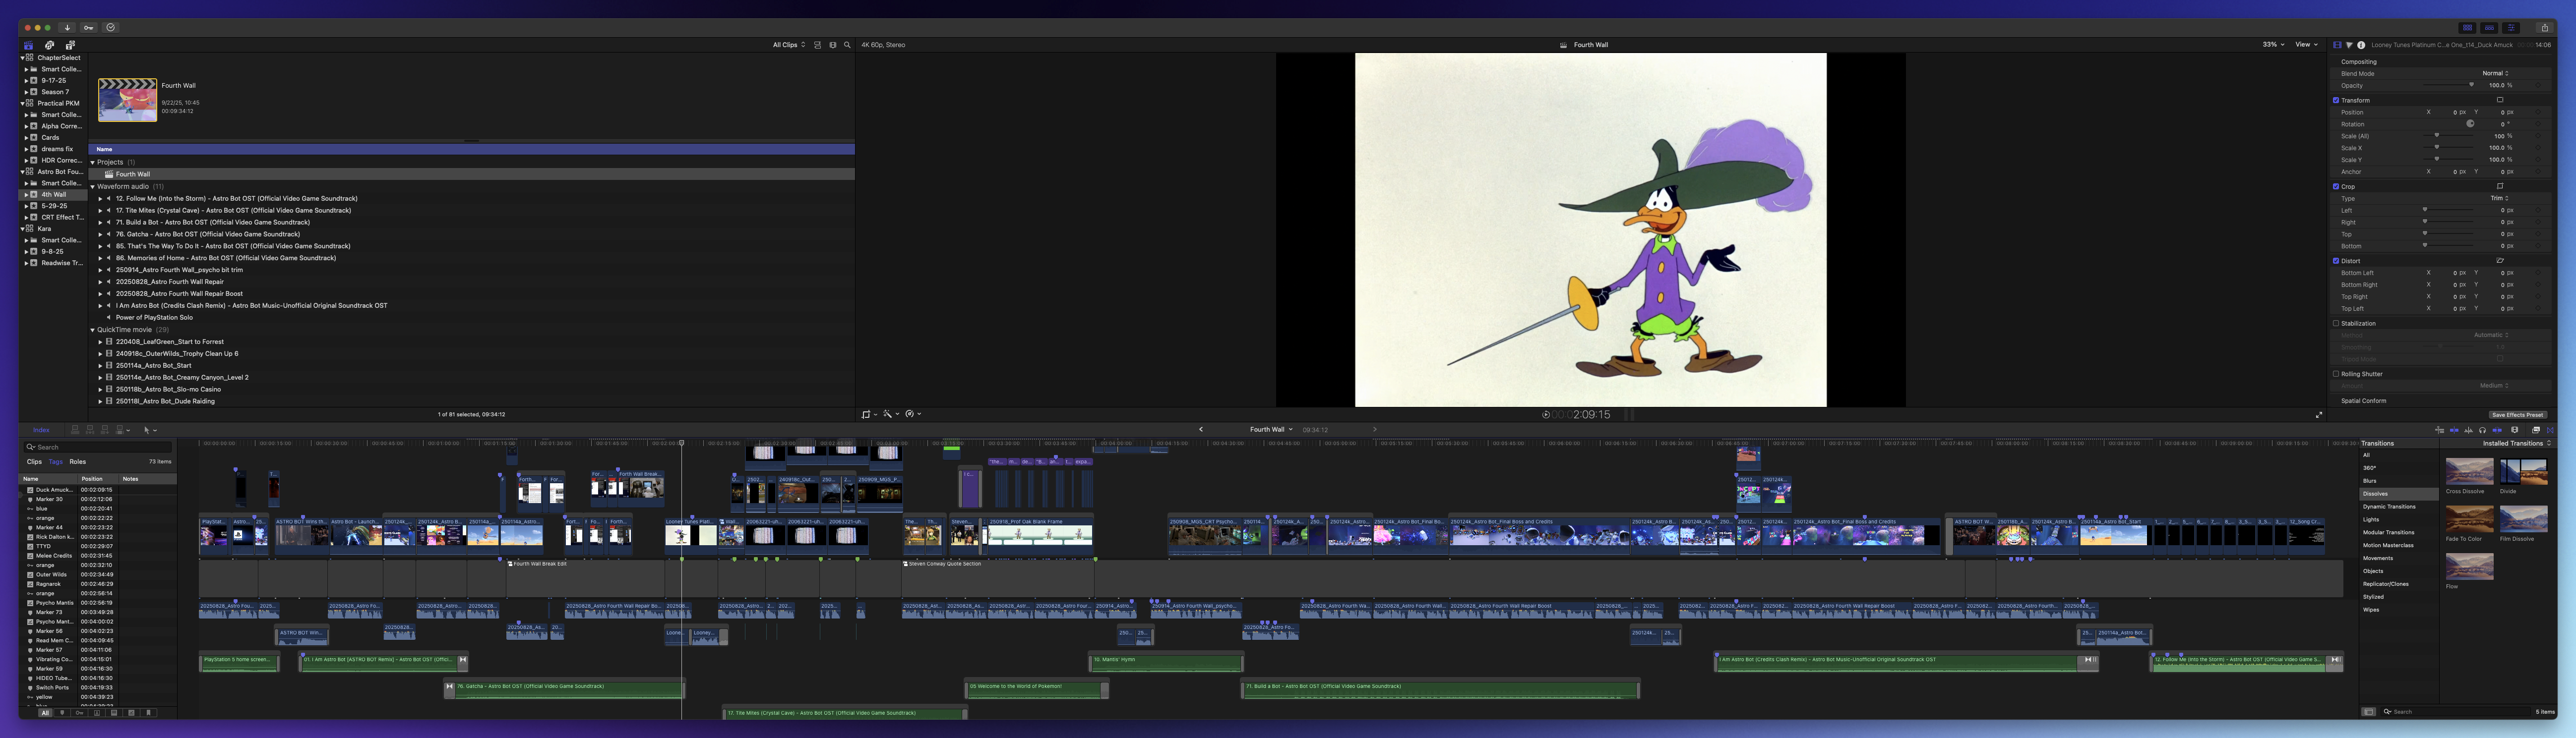
Task: Select the Cross Dissolve transition thumbnail
Action: tap(2469, 472)
